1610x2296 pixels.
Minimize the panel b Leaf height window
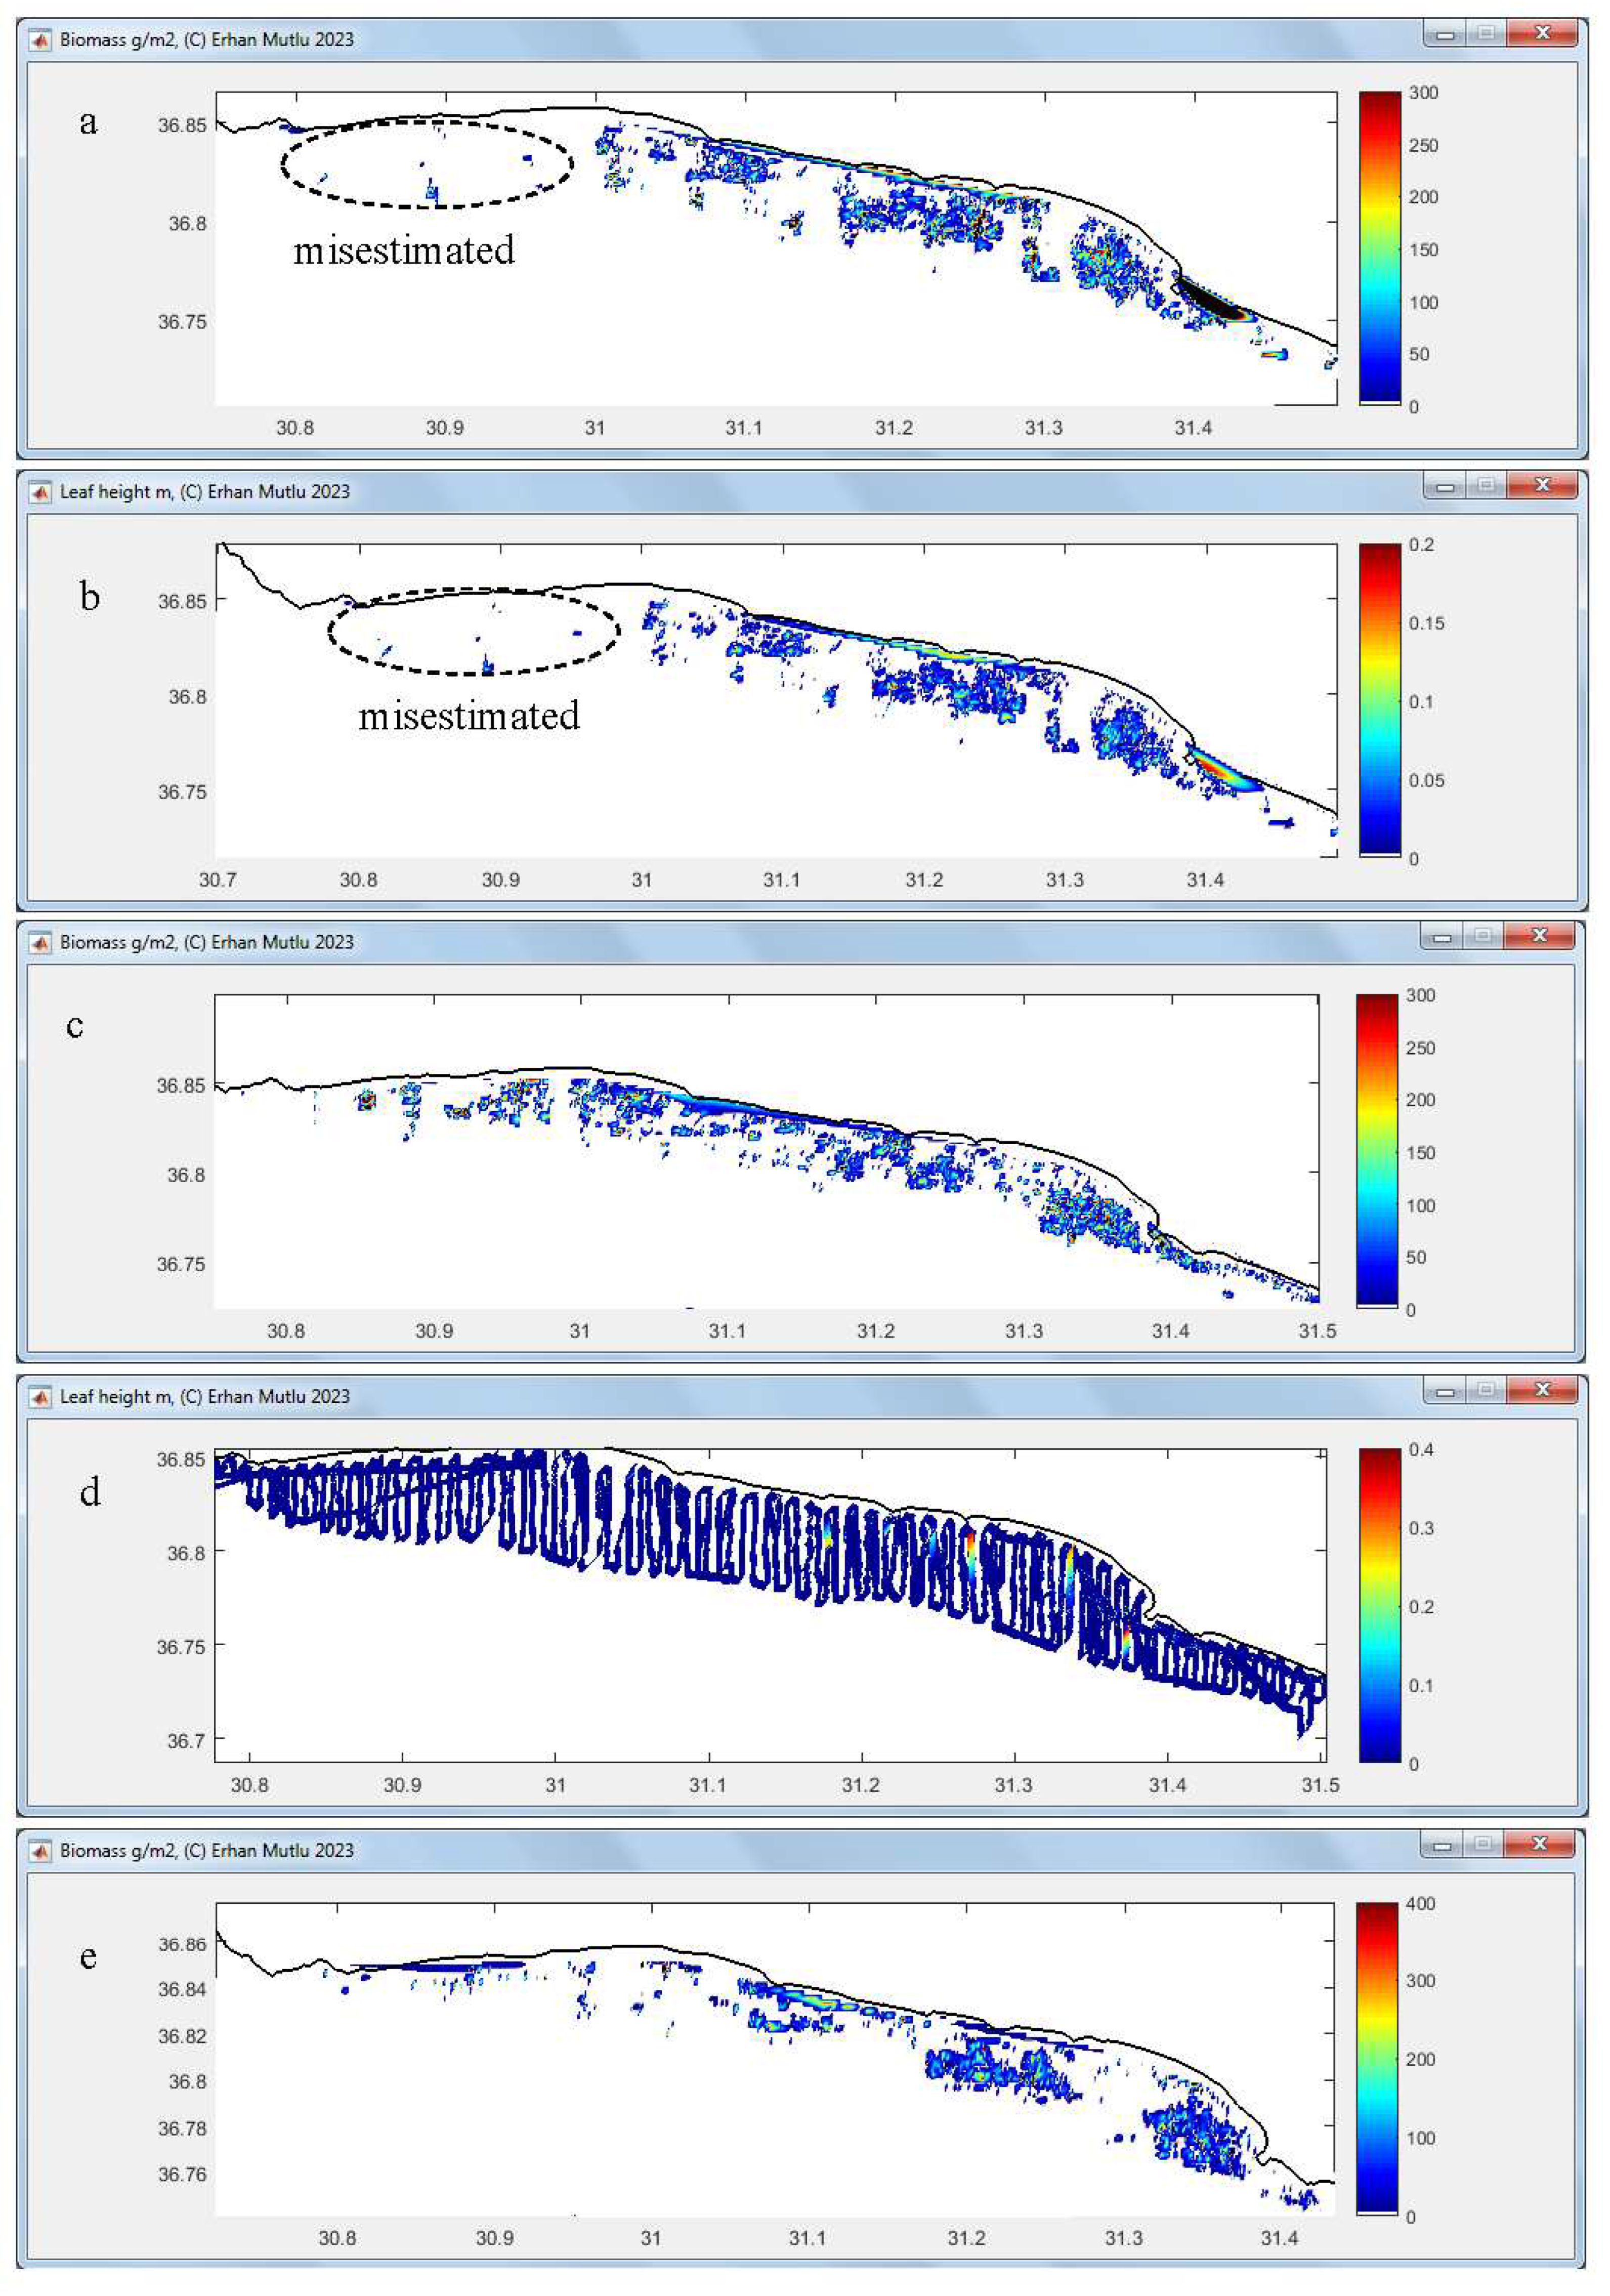1445,487
